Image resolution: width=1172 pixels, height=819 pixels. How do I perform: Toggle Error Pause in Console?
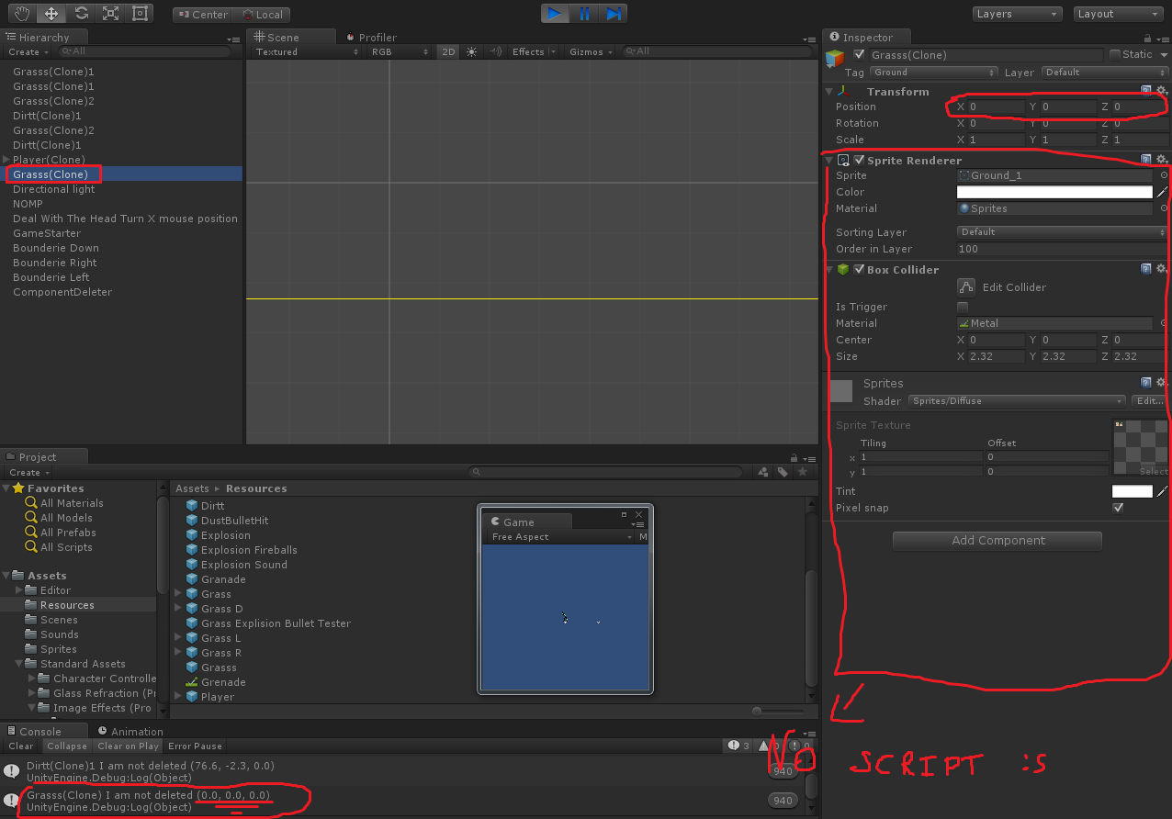coord(195,746)
